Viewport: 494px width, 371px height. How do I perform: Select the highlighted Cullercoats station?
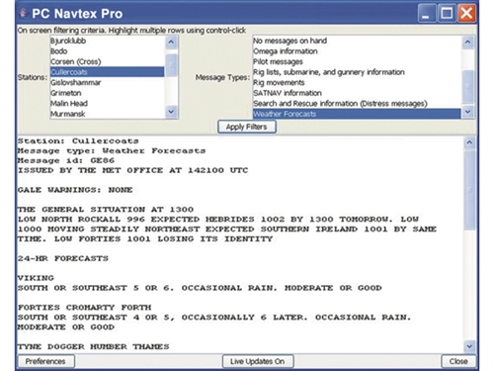pyautogui.click(x=107, y=72)
